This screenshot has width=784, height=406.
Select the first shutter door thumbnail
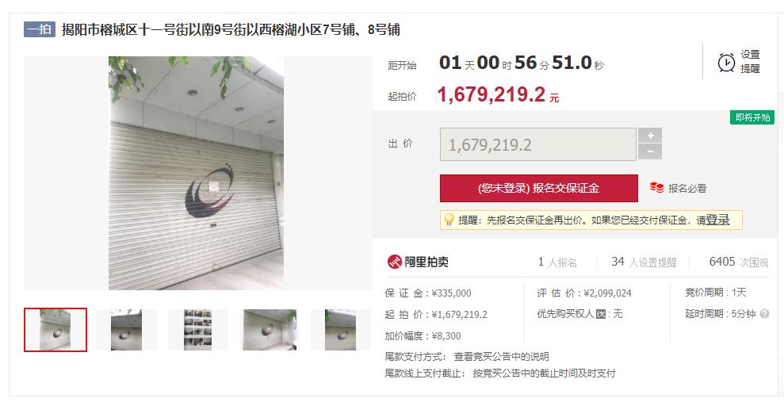pyautogui.click(x=55, y=330)
